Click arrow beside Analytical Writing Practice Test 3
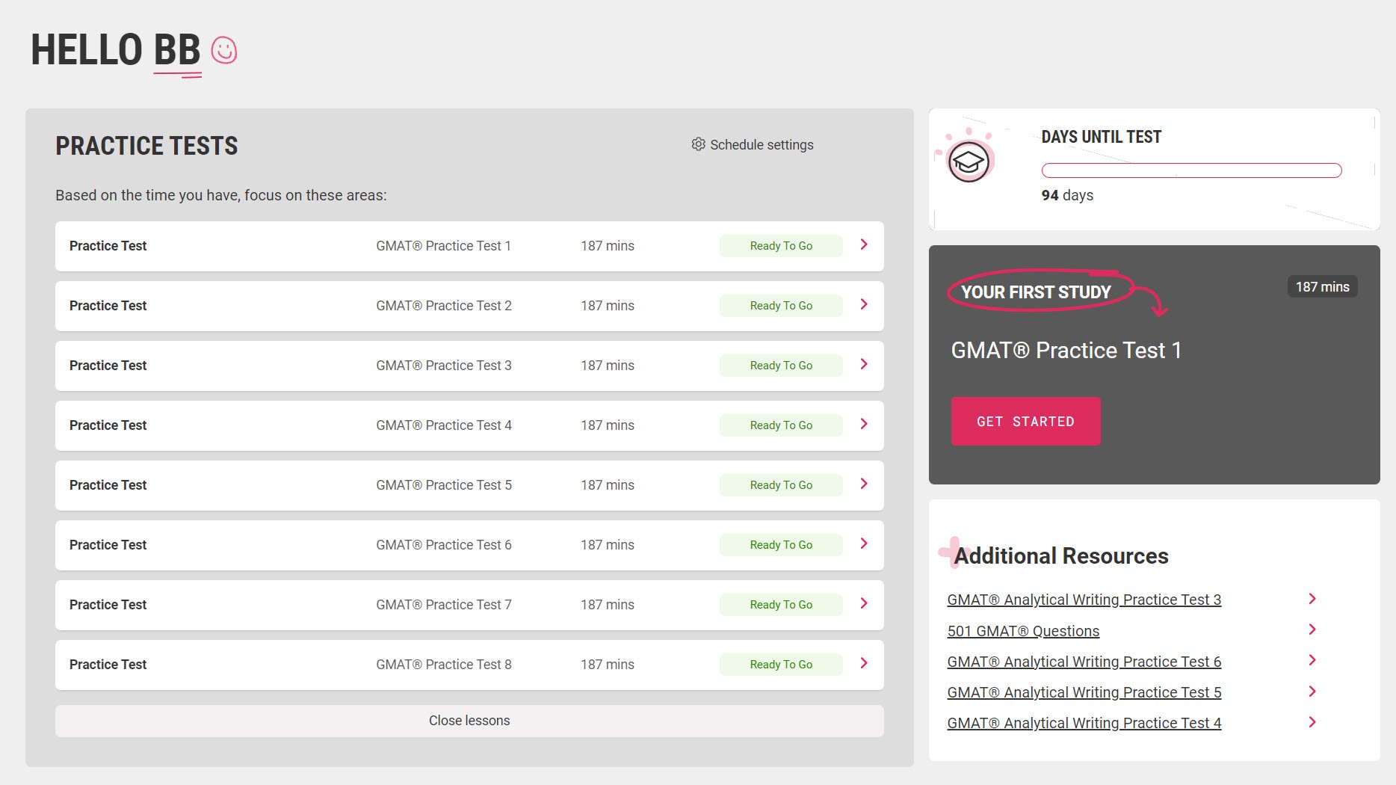 coord(1312,599)
